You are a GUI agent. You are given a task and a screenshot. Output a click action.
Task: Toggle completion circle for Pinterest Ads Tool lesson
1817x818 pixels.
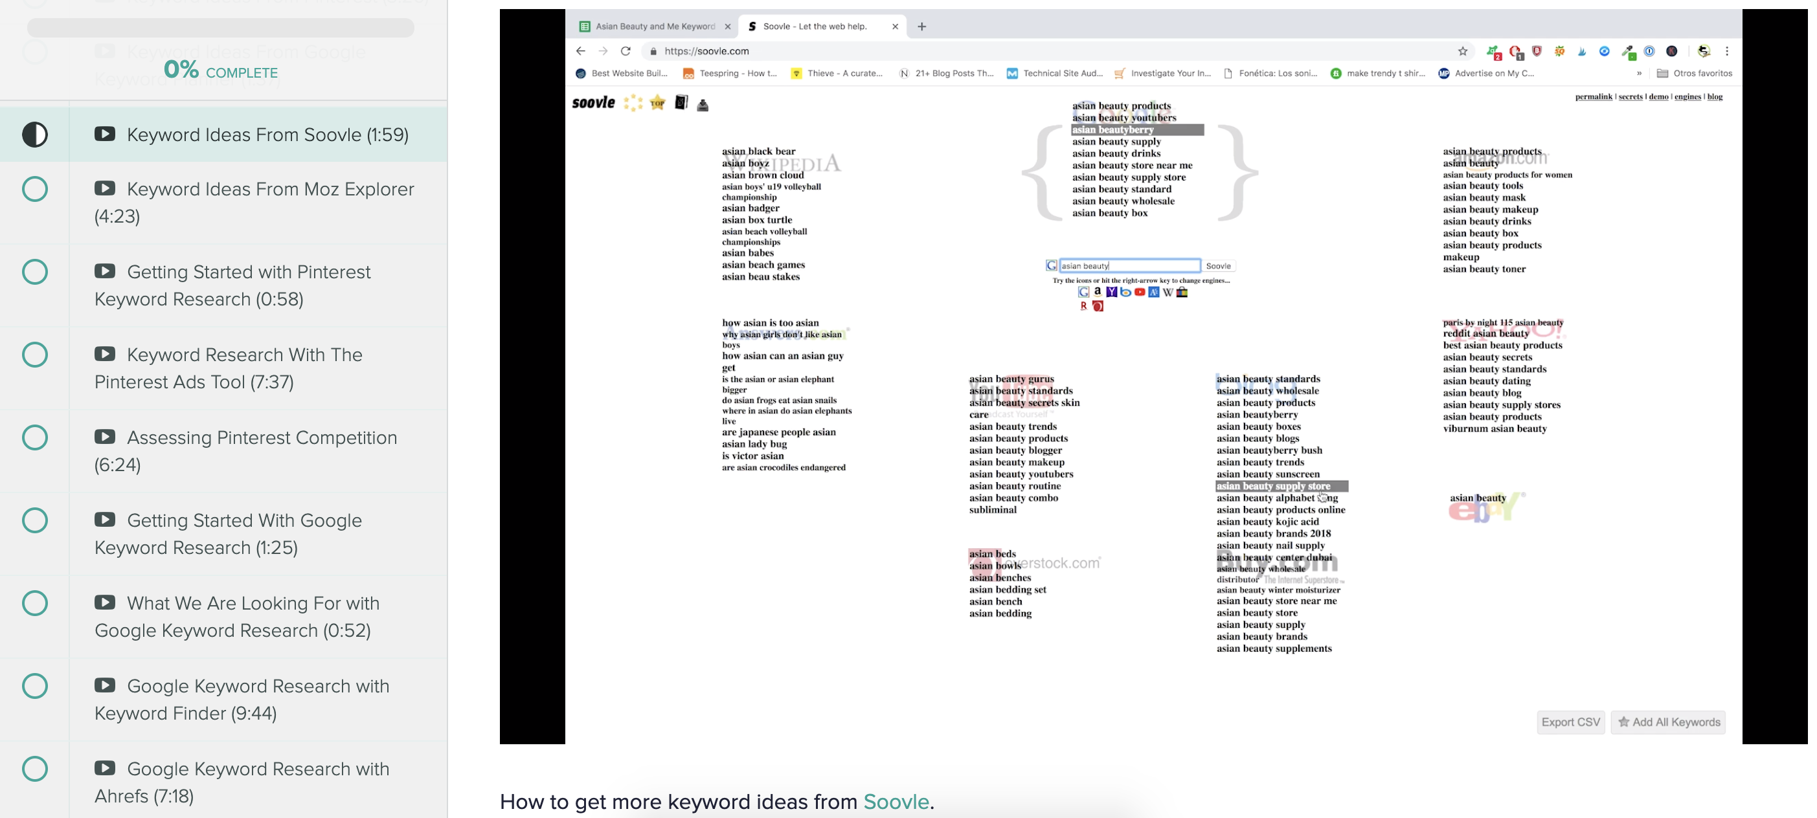click(x=34, y=354)
